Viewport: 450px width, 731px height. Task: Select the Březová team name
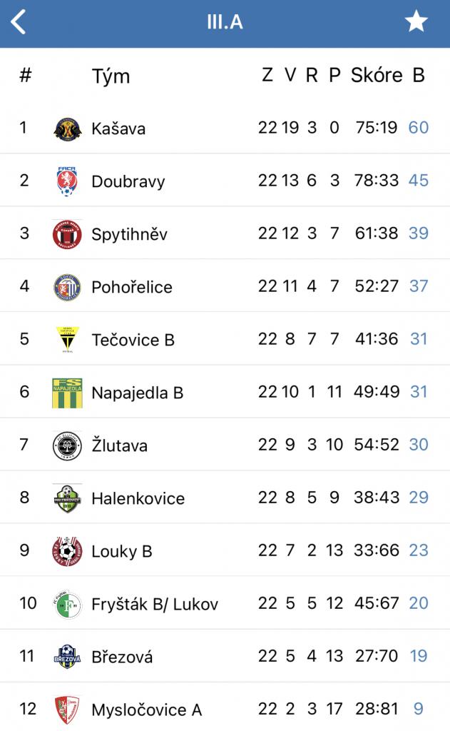122,657
